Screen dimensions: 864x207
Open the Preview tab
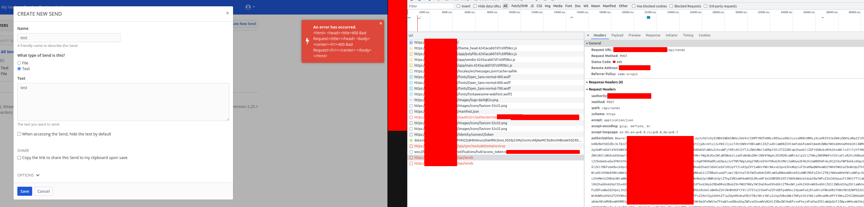[x=634, y=35]
